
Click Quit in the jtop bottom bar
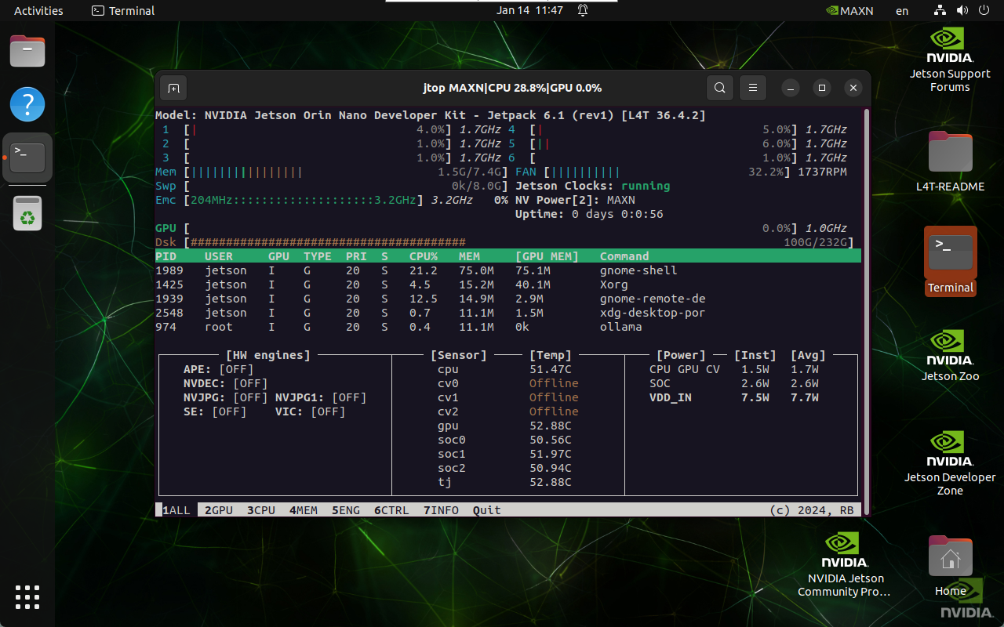[486, 510]
